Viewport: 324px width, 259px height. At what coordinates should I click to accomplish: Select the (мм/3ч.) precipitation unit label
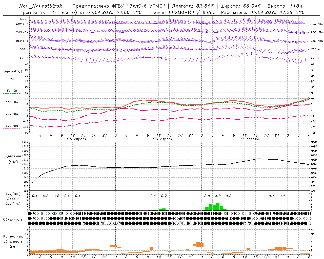[13, 194]
